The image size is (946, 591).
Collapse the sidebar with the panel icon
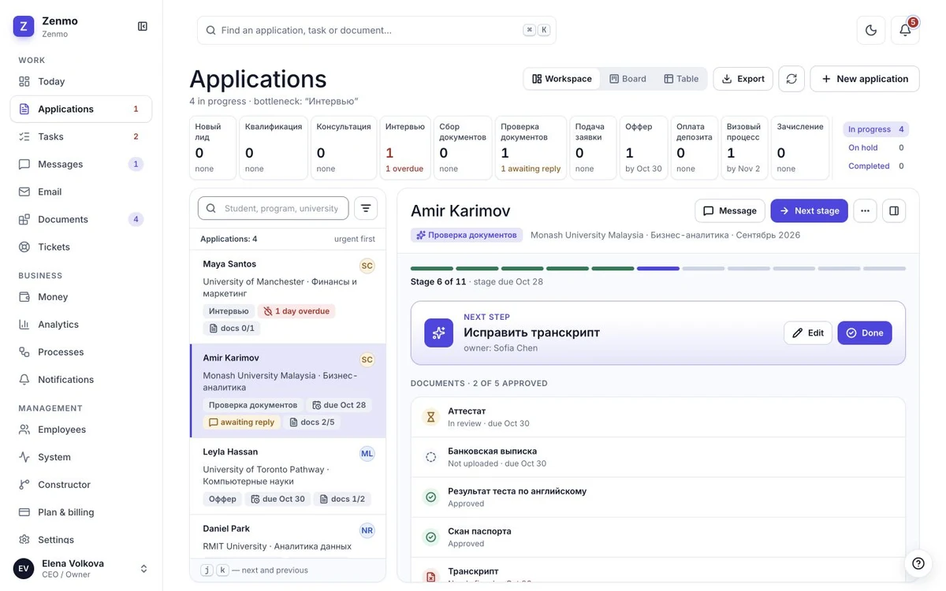click(x=143, y=26)
